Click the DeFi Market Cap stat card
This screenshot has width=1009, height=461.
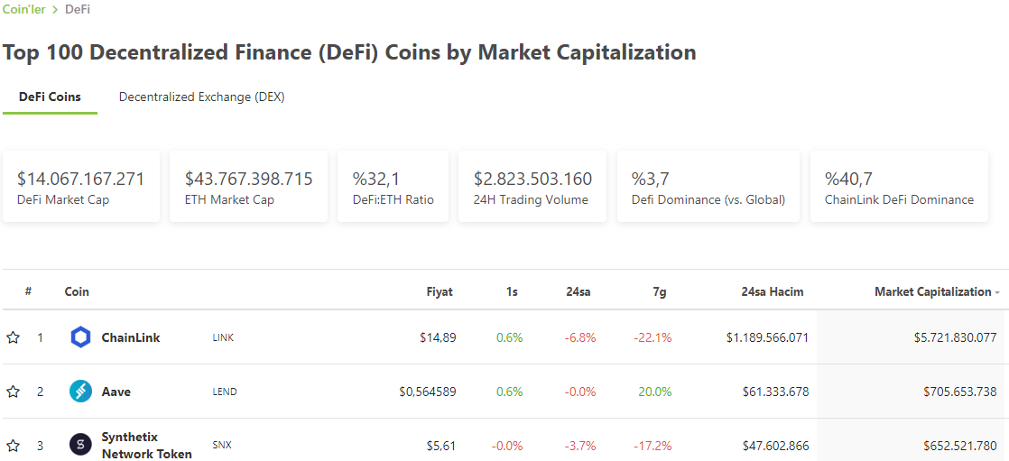[x=81, y=187]
